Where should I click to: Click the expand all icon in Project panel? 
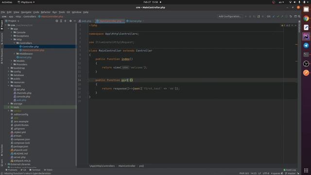(61, 21)
